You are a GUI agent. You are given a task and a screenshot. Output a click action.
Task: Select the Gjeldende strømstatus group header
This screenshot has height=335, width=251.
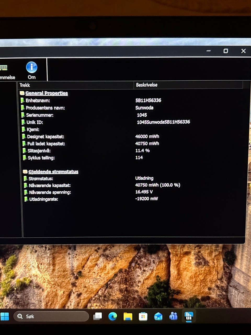coord(53,172)
